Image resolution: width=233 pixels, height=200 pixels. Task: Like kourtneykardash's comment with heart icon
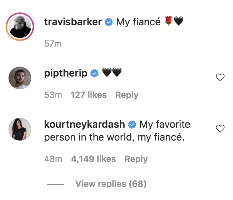[220, 128]
